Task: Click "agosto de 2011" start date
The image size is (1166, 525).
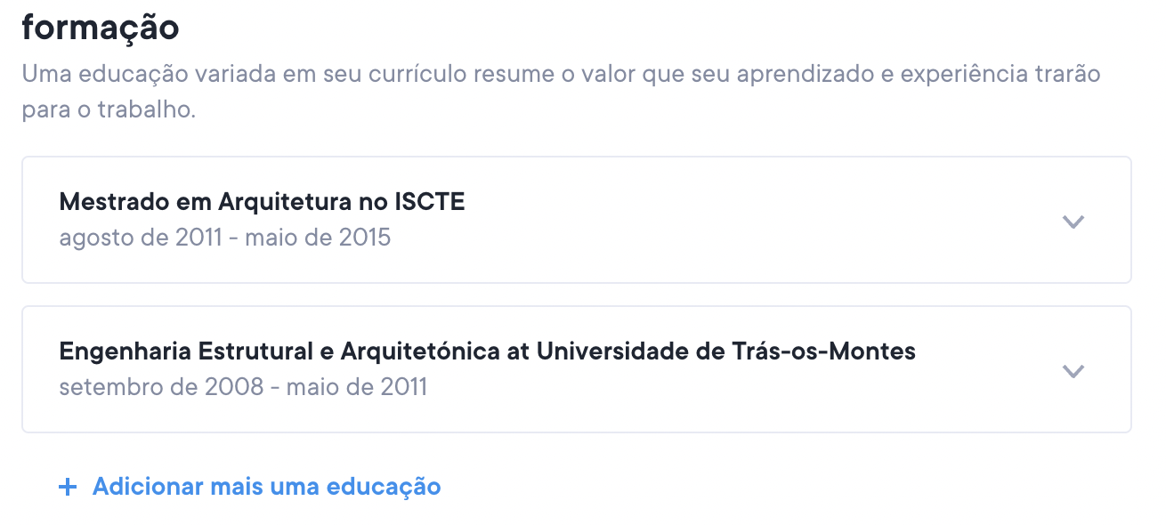Action: [x=141, y=238]
